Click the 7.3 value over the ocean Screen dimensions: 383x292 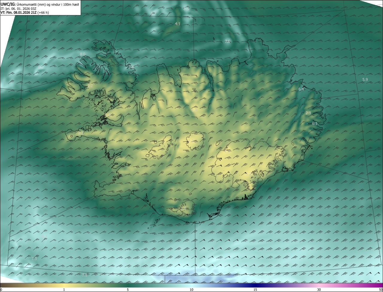click(x=34, y=259)
